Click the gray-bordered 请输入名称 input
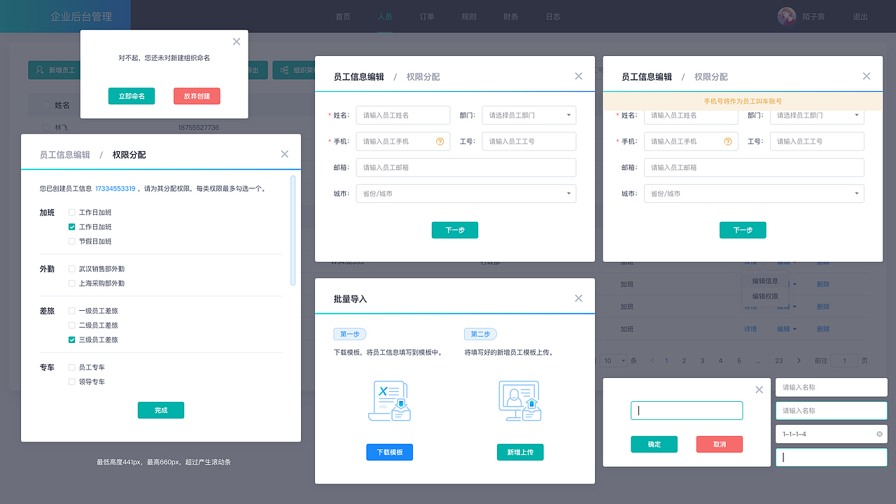Screen dimensions: 896x504 (832, 387)
